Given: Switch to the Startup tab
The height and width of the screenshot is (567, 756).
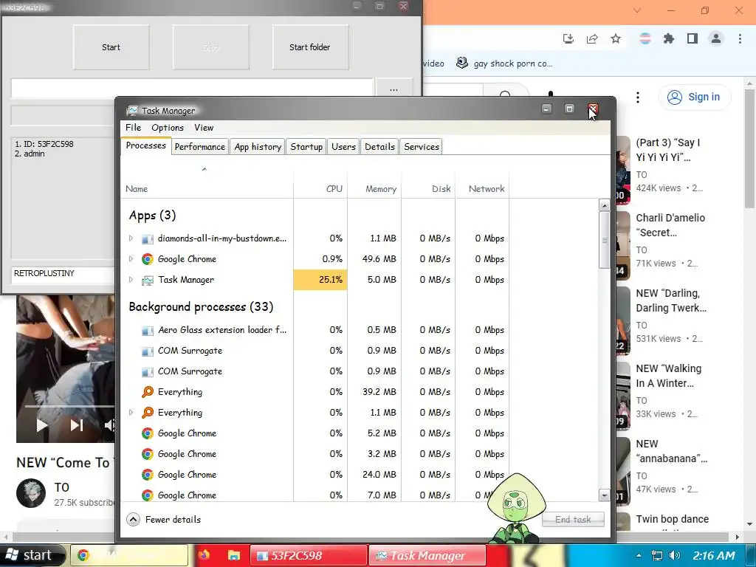Looking at the screenshot, I should coord(306,147).
